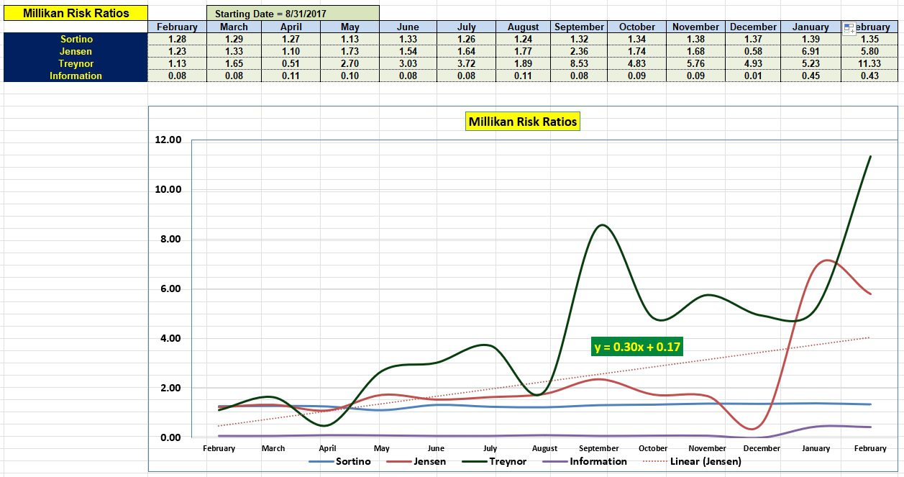
Task: Select Sortino April value 1.27
Action: (293, 39)
